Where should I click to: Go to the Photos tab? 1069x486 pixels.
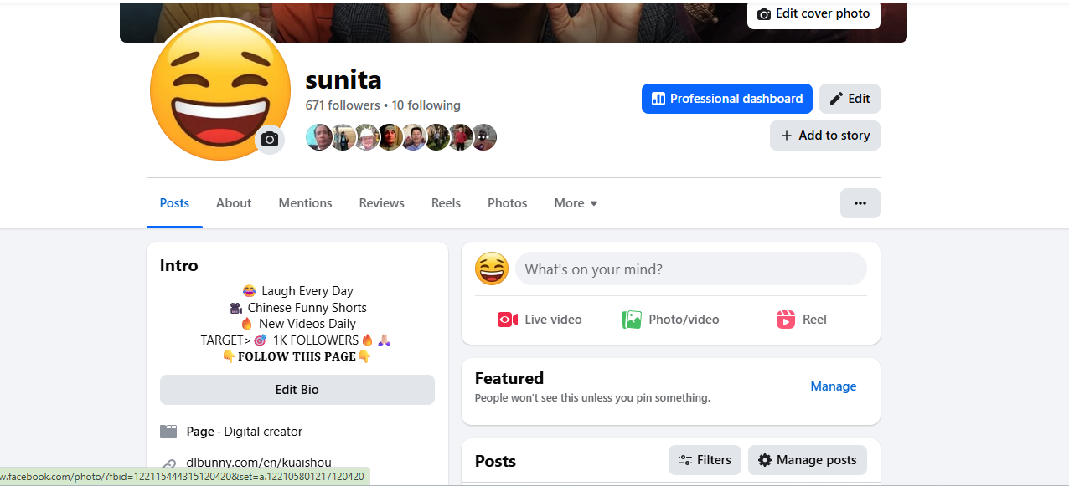point(508,203)
